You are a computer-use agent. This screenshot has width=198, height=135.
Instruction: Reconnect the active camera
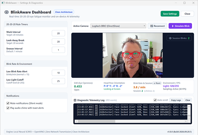pos(157,26)
